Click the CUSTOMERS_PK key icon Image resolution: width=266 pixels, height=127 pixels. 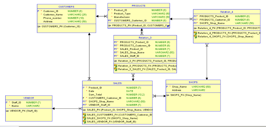click(x=39, y=27)
